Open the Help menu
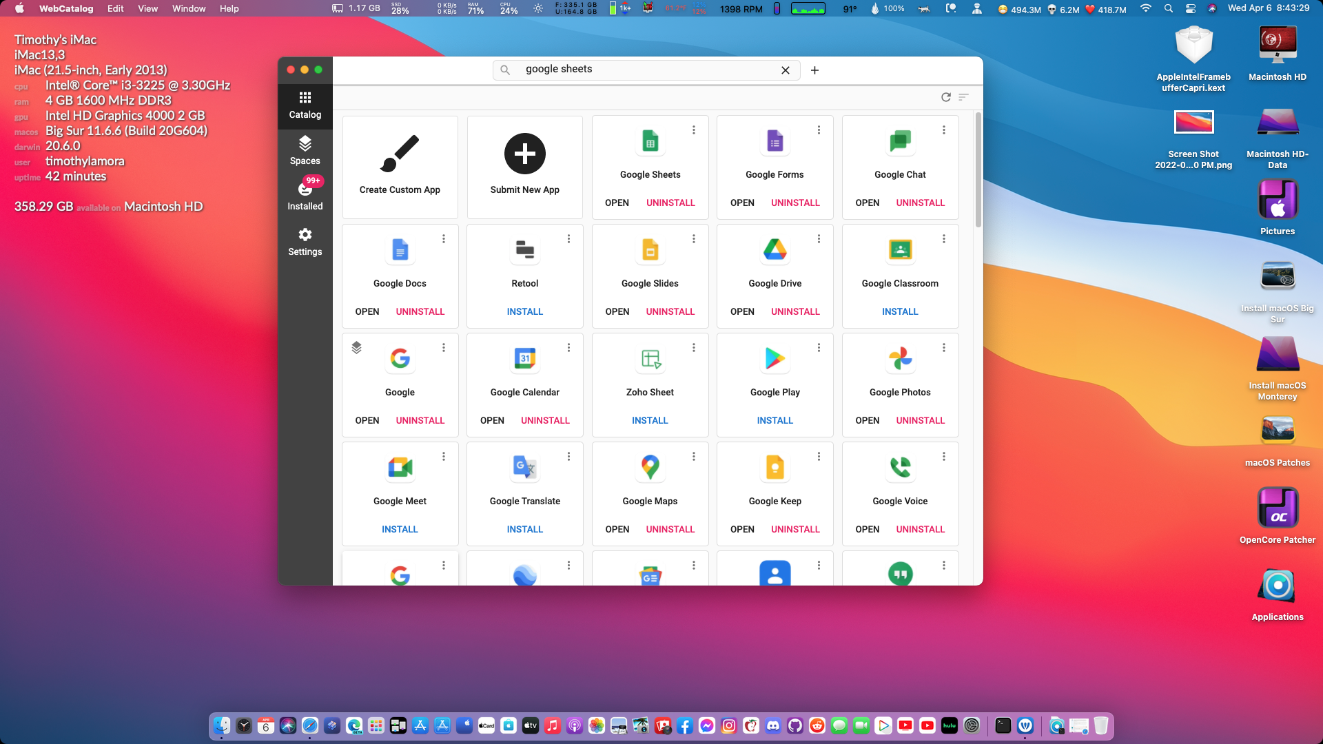The height and width of the screenshot is (744, 1323). pos(229,8)
